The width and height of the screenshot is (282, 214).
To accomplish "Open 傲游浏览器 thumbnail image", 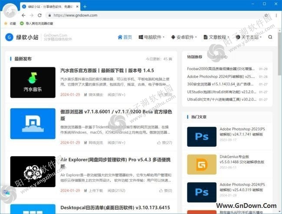I will coord(33,124).
